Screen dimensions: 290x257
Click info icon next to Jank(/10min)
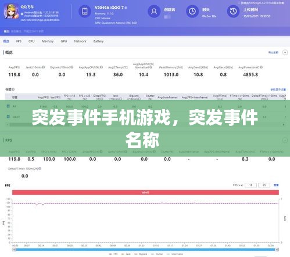[44, 67]
